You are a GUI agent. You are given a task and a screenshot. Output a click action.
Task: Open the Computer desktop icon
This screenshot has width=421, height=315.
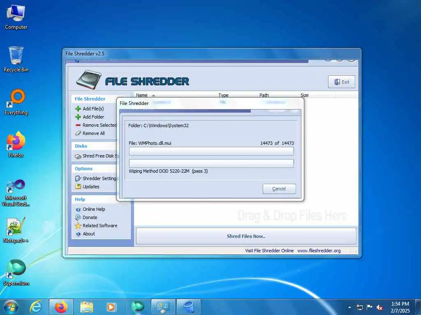click(16, 17)
